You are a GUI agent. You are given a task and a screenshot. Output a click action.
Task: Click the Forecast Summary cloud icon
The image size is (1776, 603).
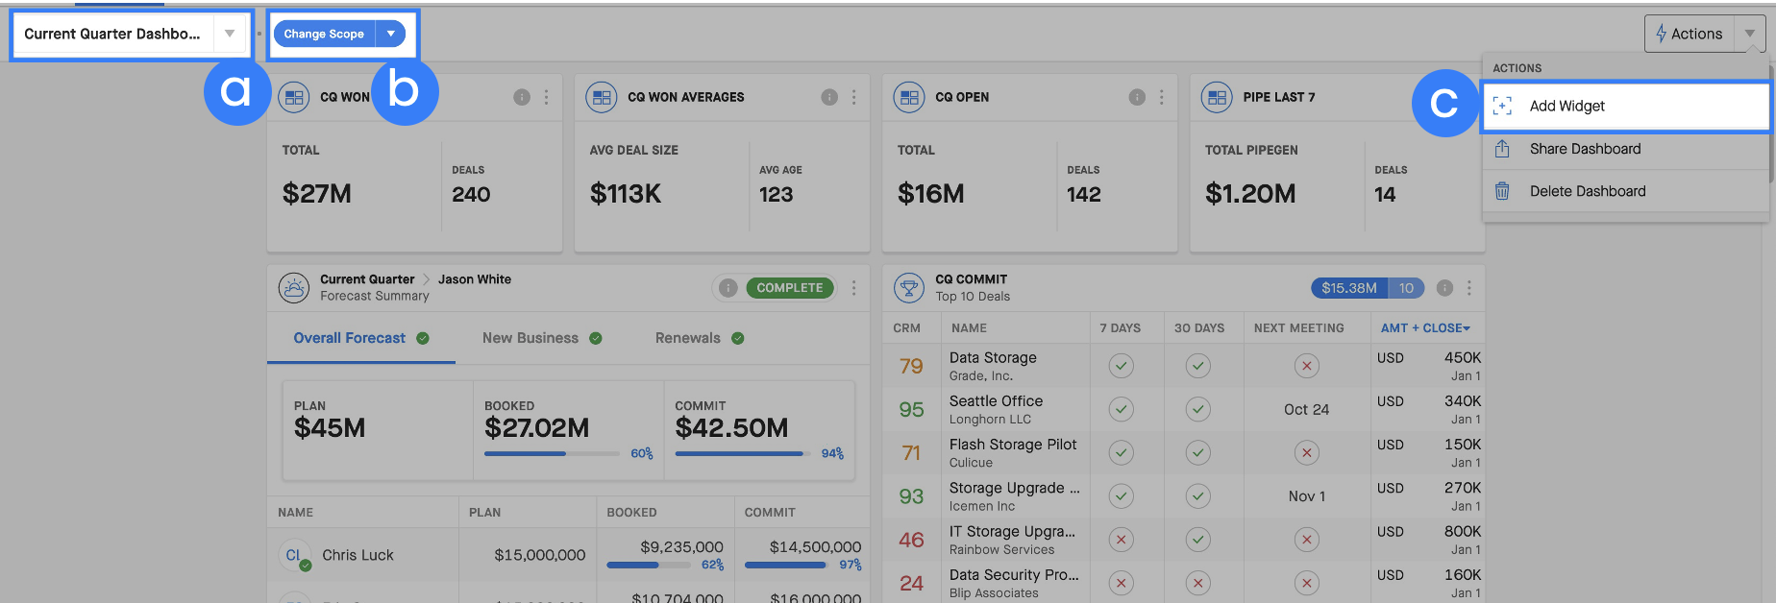pos(293,287)
